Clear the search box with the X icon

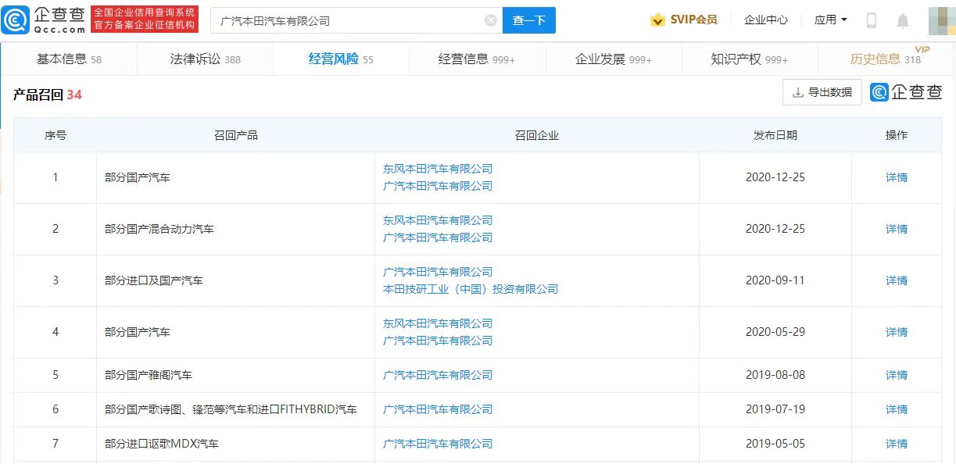(x=491, y=20)
